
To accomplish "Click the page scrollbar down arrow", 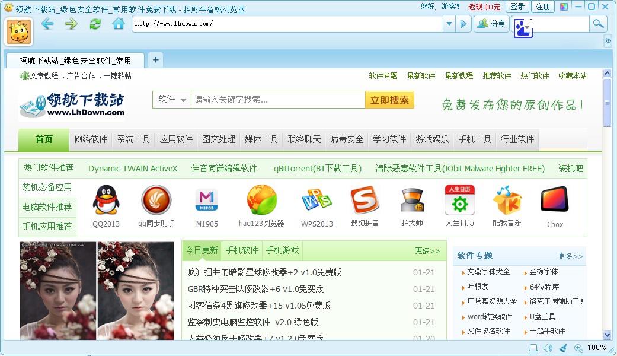I will pyautogui.click(x=607, y=335).
